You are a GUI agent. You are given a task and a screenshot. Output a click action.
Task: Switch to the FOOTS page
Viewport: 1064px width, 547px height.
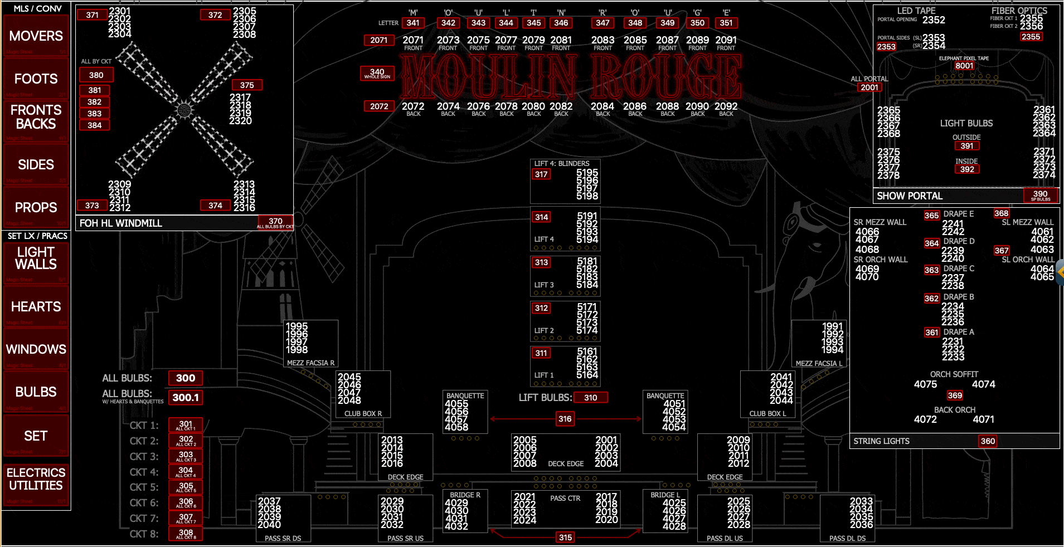[x=36, y=79]
